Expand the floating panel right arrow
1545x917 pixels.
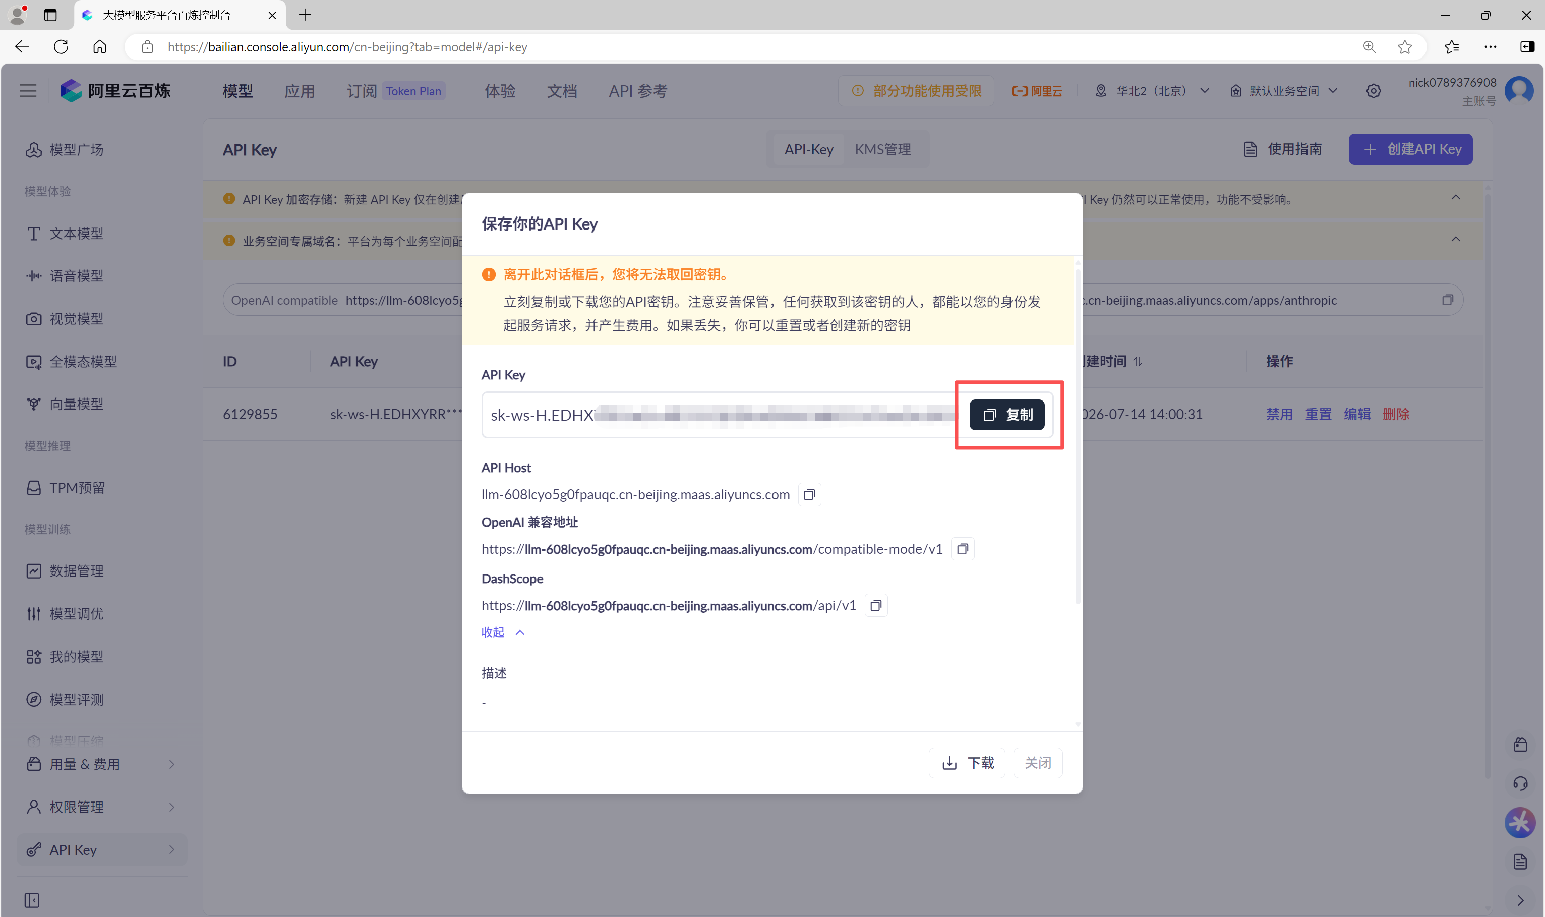(x=1520, y=900)
